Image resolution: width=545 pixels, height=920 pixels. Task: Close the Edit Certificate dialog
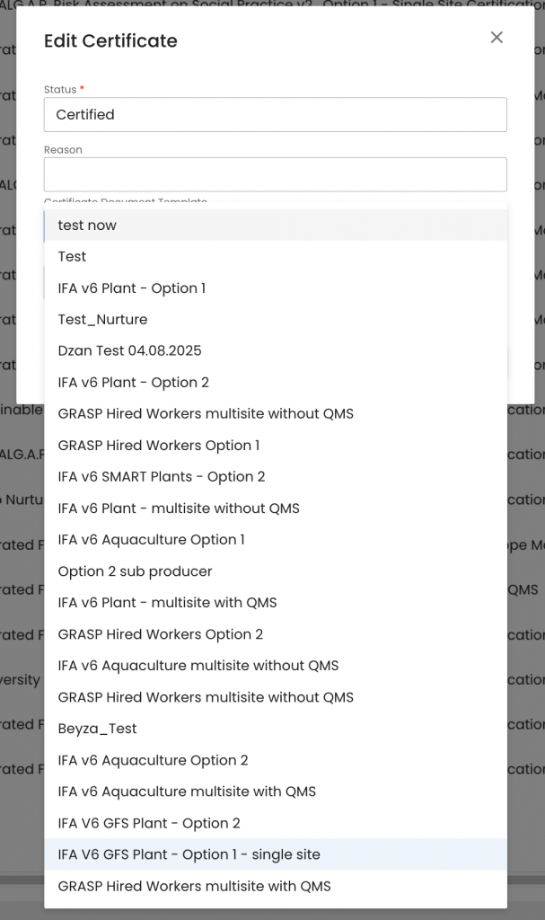(x=497, y=38)
